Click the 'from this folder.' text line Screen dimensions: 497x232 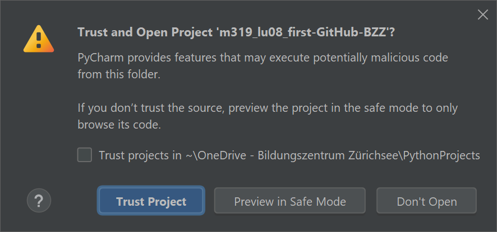(119, 74)
